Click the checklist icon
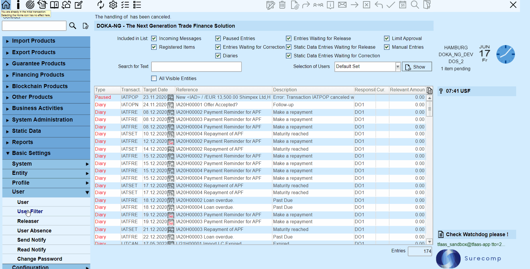The width and height of the screenshot is (530, 269). pos(125,5)
